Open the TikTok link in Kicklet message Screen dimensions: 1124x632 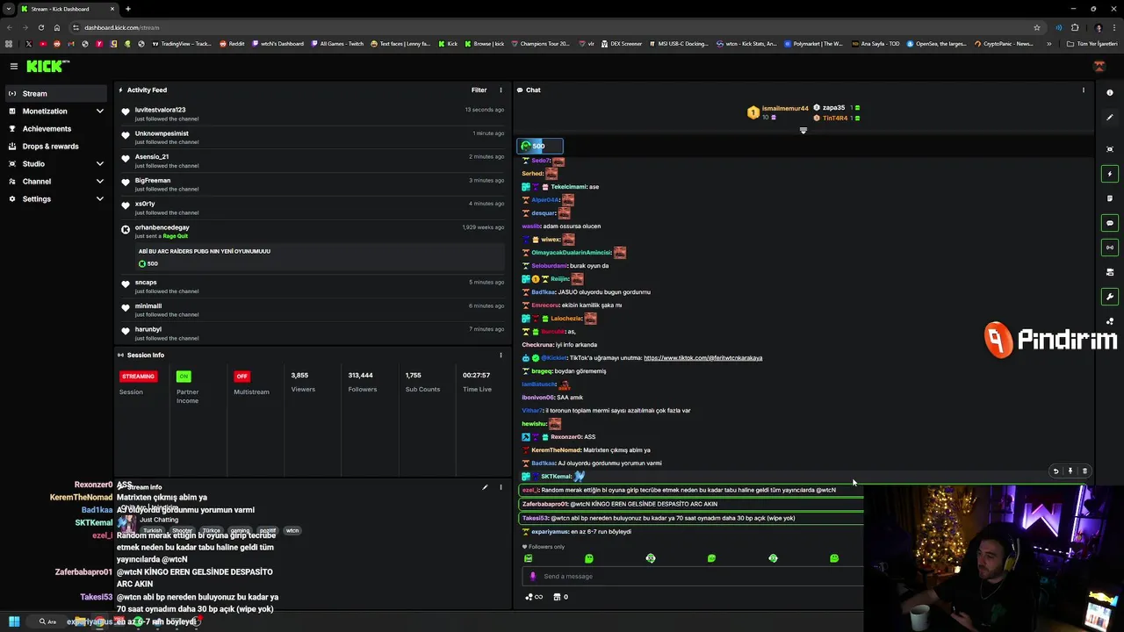click(702, 358)
